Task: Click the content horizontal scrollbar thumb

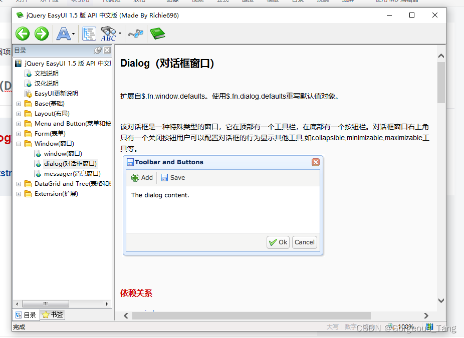Action: 251,315
